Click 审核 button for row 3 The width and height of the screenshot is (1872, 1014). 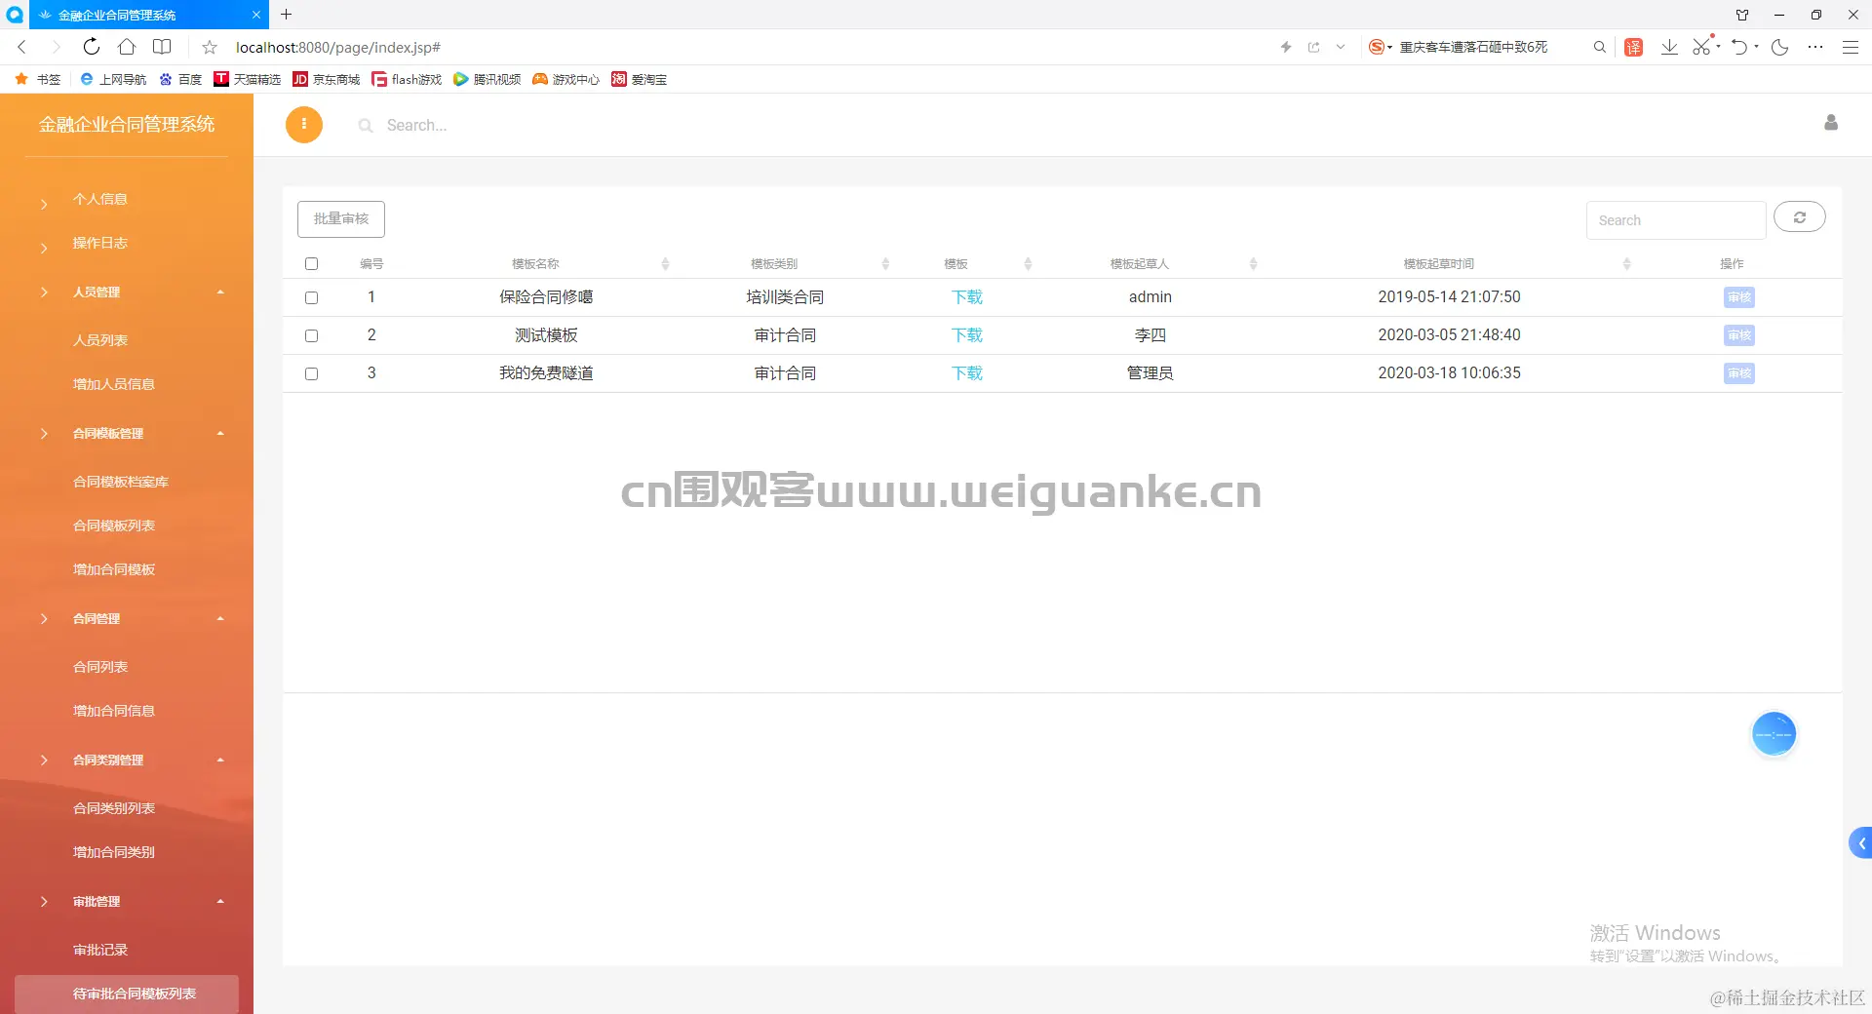pos(1738,373)
